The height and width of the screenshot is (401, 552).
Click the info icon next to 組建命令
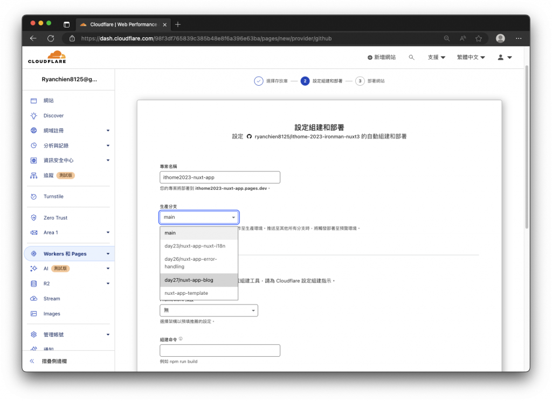[181, 338]
